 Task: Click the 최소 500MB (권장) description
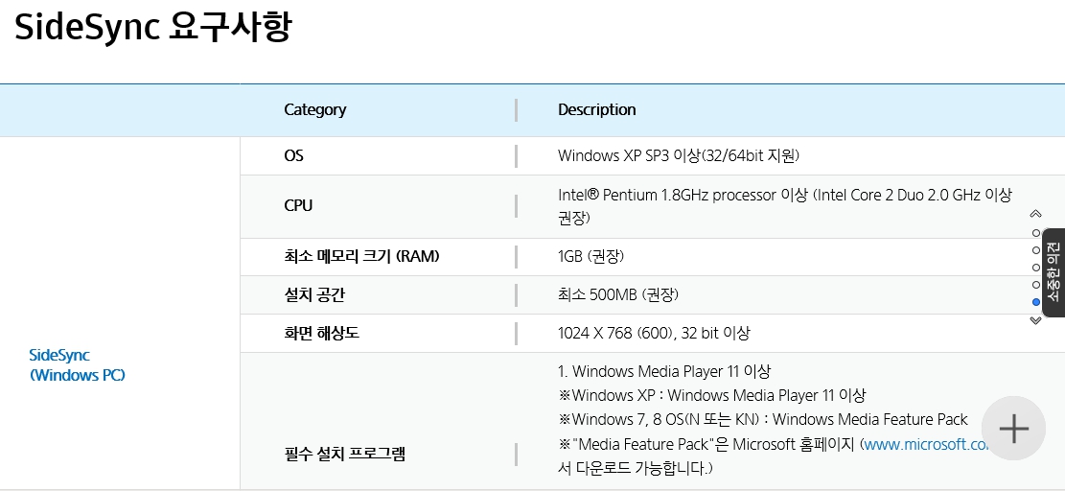[x=618, y=294]
